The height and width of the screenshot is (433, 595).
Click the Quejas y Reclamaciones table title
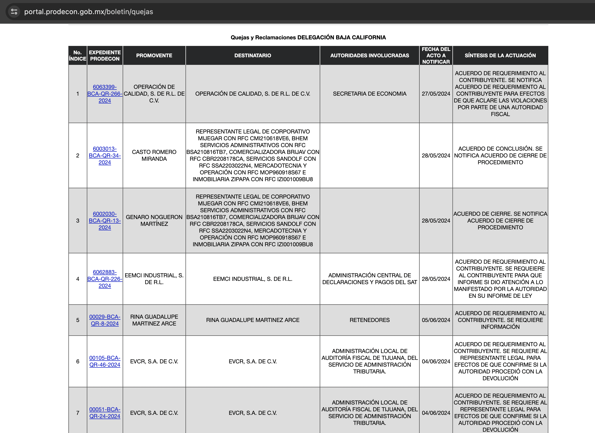(308, 37)
